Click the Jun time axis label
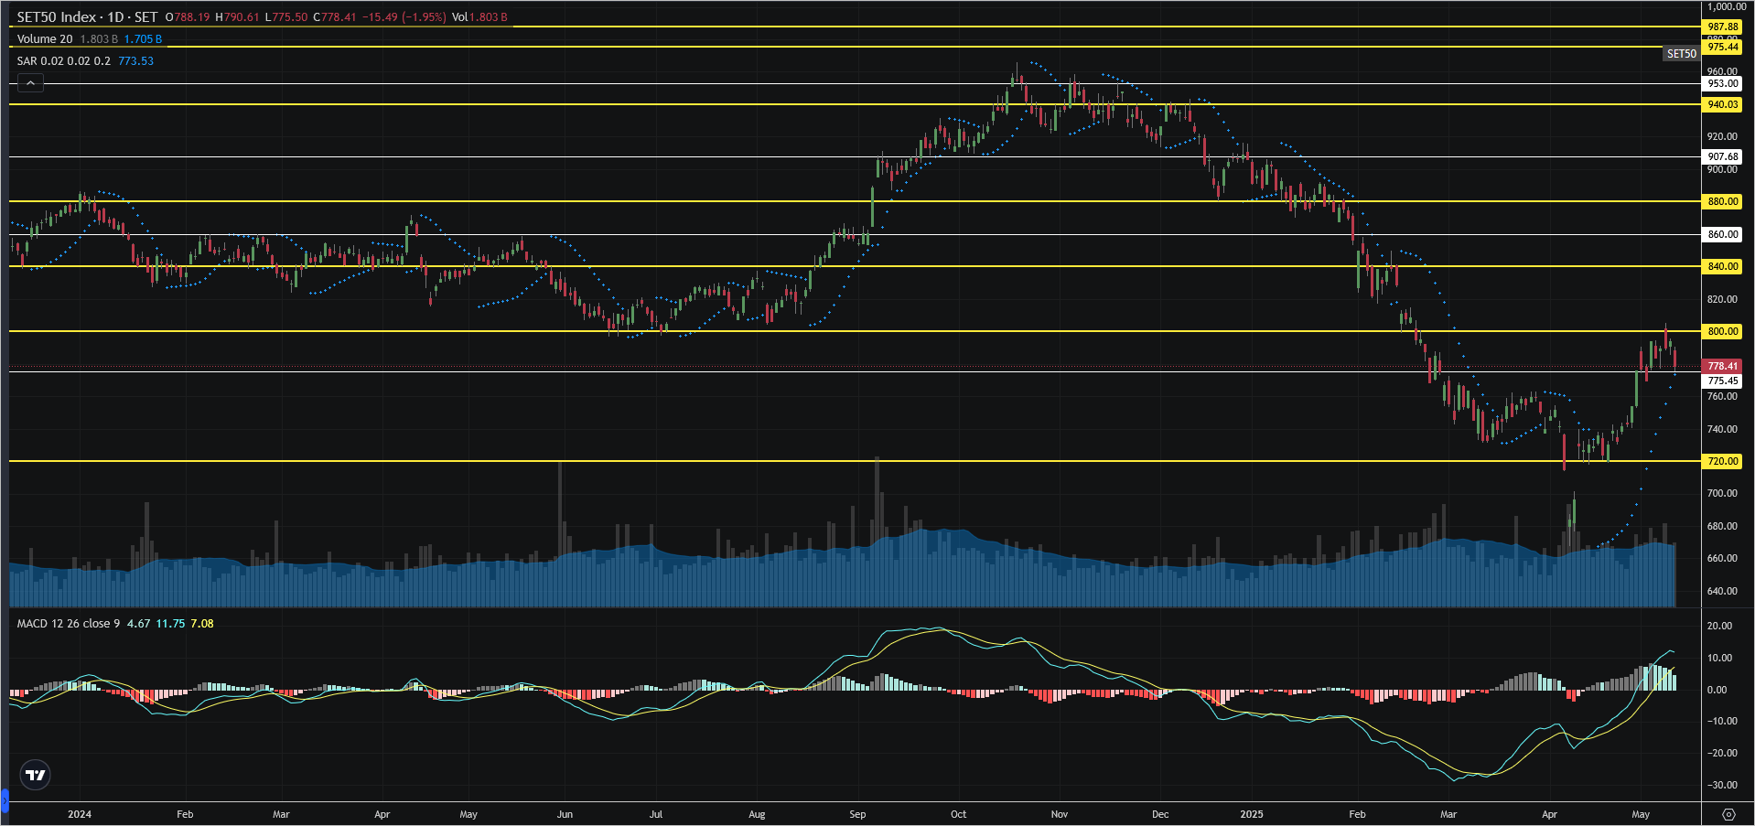 pyautogui.click(x=565, y=814)
